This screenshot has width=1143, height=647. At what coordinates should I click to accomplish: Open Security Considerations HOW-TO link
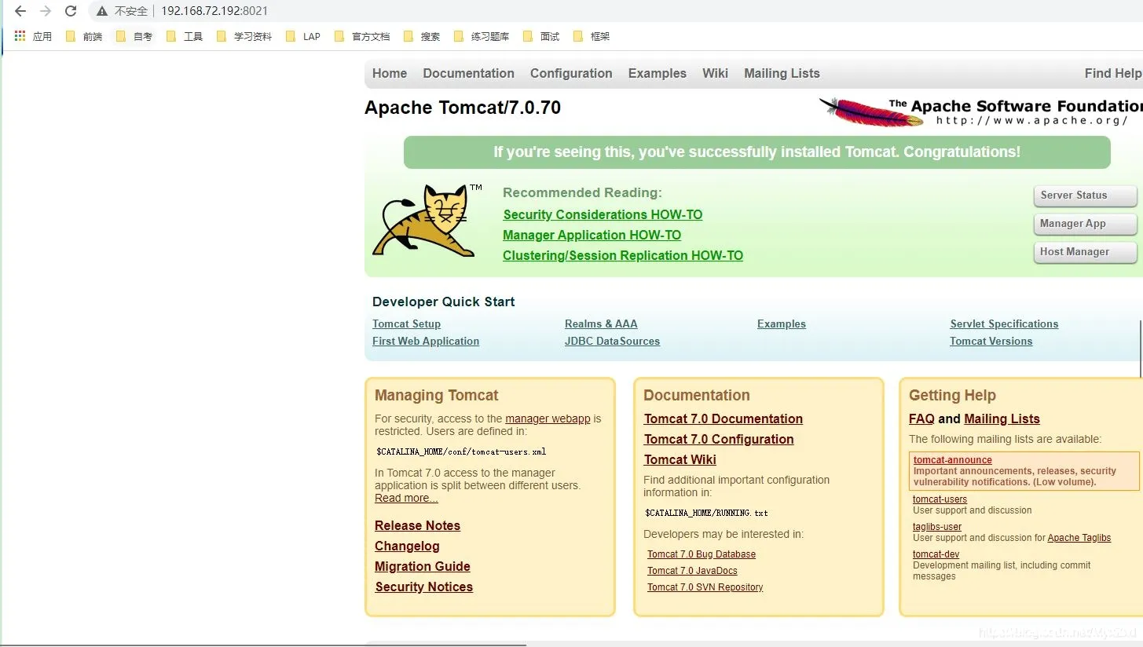[x=603, y=214]
